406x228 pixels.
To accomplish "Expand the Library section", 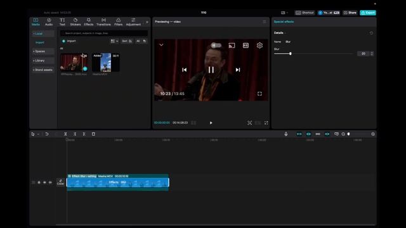I will [43, 61].
